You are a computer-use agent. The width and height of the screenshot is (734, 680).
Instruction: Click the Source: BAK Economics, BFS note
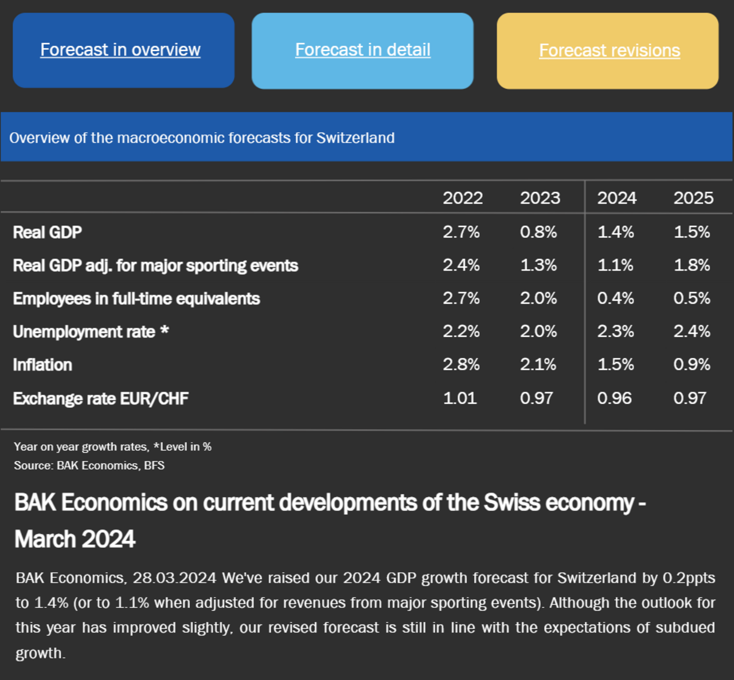click(89, 465)
